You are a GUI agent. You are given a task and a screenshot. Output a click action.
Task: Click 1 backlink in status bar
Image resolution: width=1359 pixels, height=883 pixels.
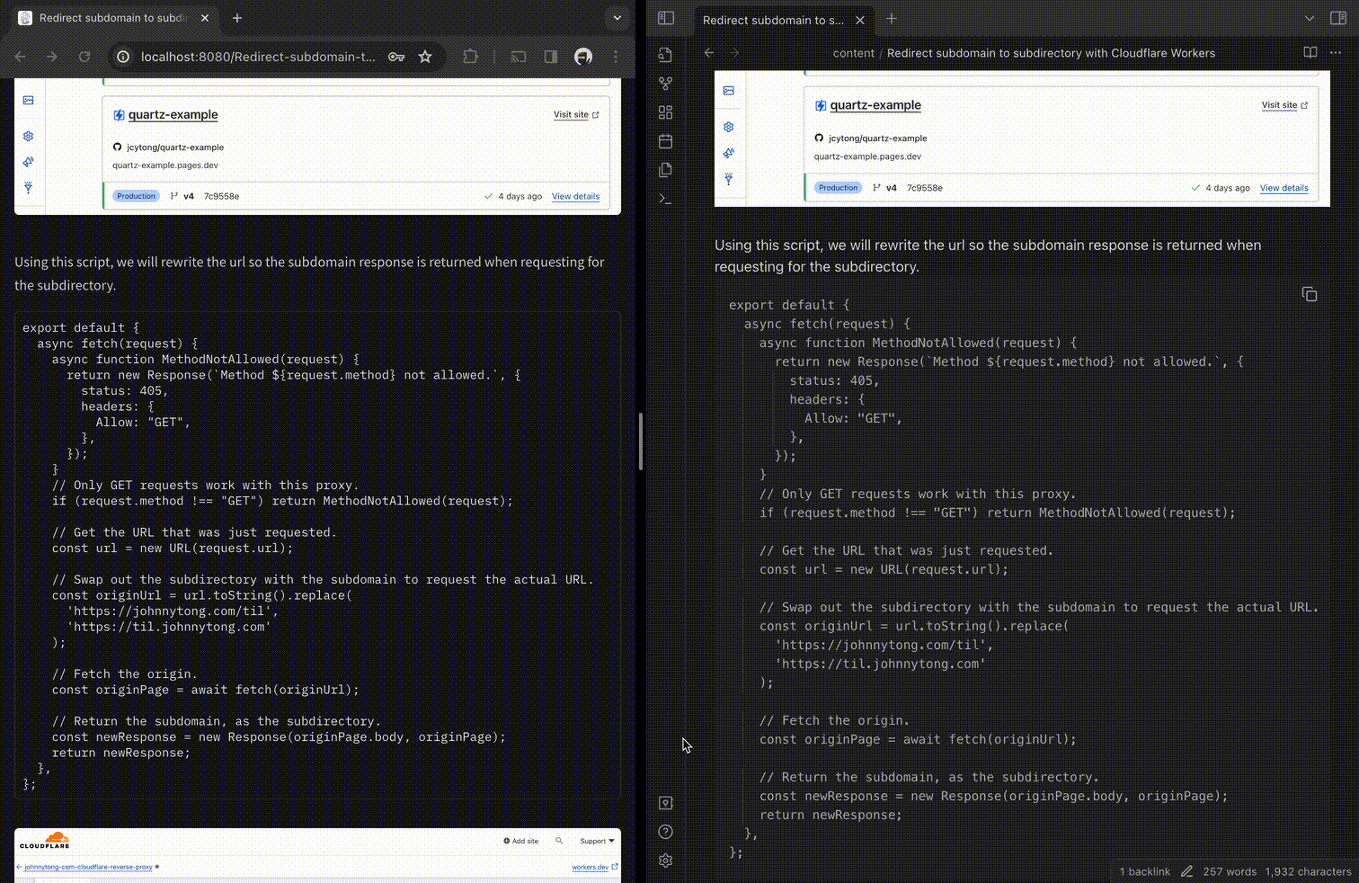pos(1144,871)
